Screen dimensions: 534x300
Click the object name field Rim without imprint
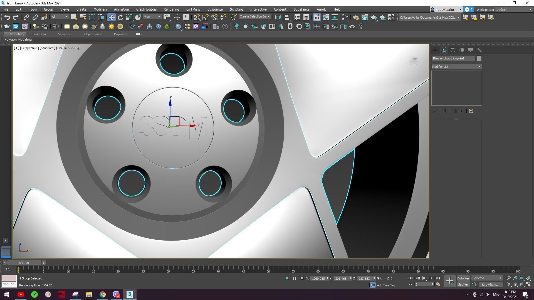[454, 58]
